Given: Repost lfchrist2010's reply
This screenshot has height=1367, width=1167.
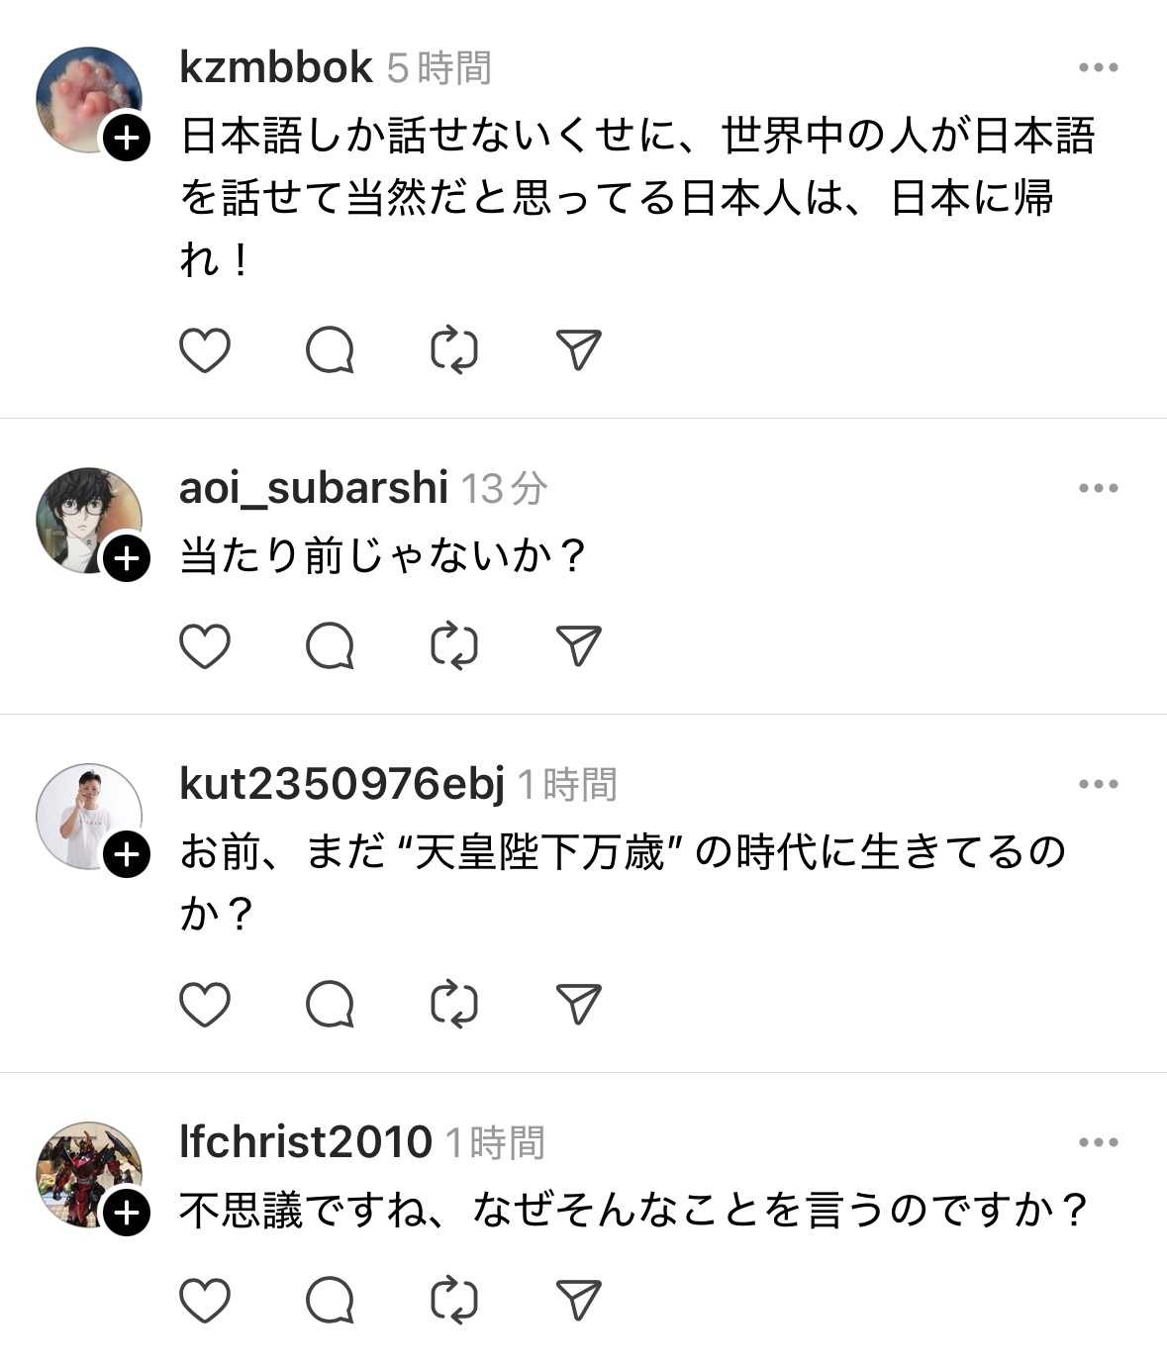Looking at the screenshot, I should click(454, 1300).
